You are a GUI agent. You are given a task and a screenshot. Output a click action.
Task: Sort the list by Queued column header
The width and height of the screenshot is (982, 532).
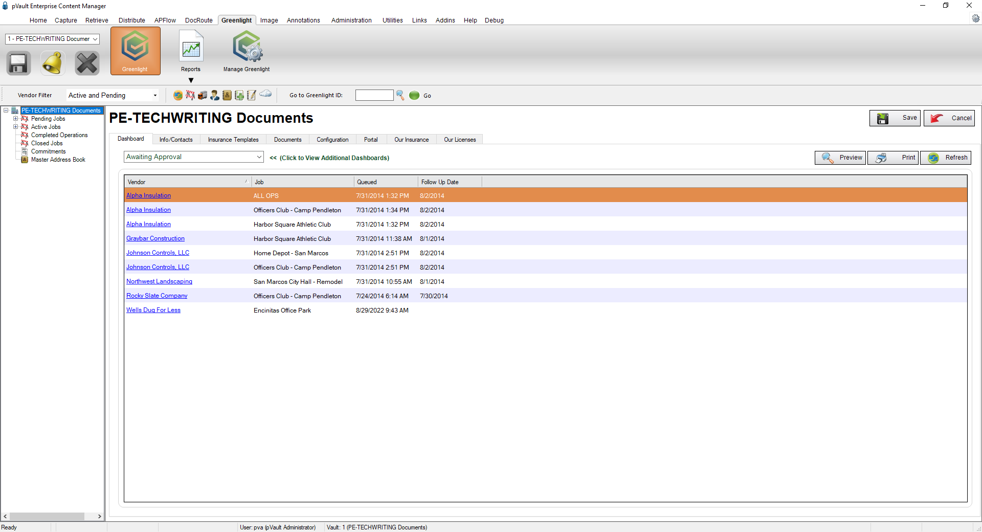(386, 182)
